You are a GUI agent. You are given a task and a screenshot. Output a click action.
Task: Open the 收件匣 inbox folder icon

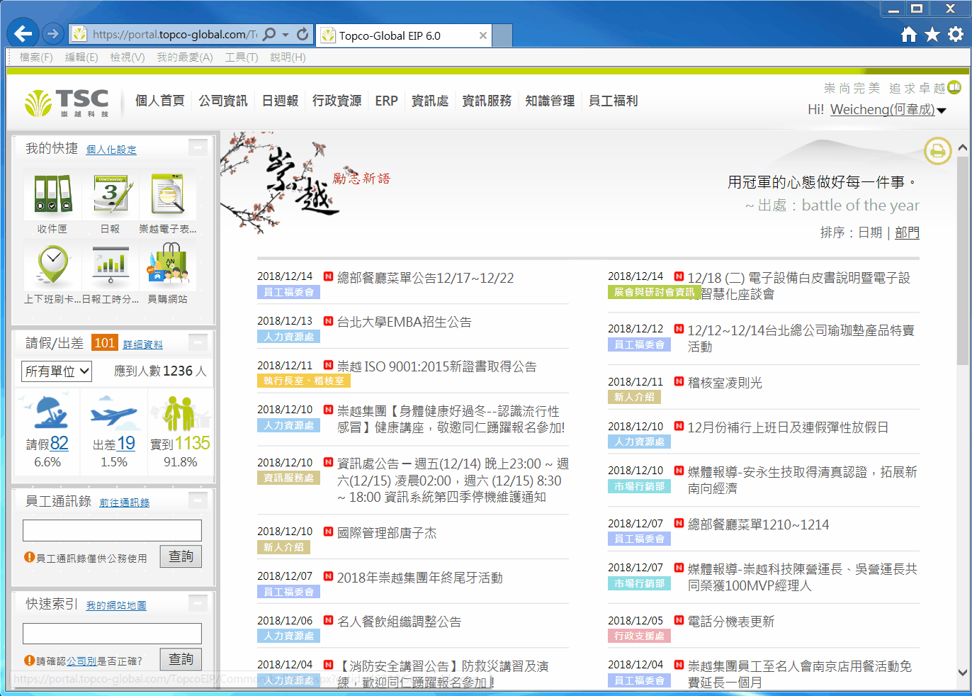pos(52,196)
